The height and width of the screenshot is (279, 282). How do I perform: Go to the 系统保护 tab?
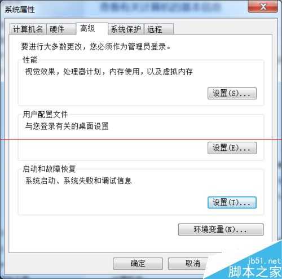coord(126,29)
